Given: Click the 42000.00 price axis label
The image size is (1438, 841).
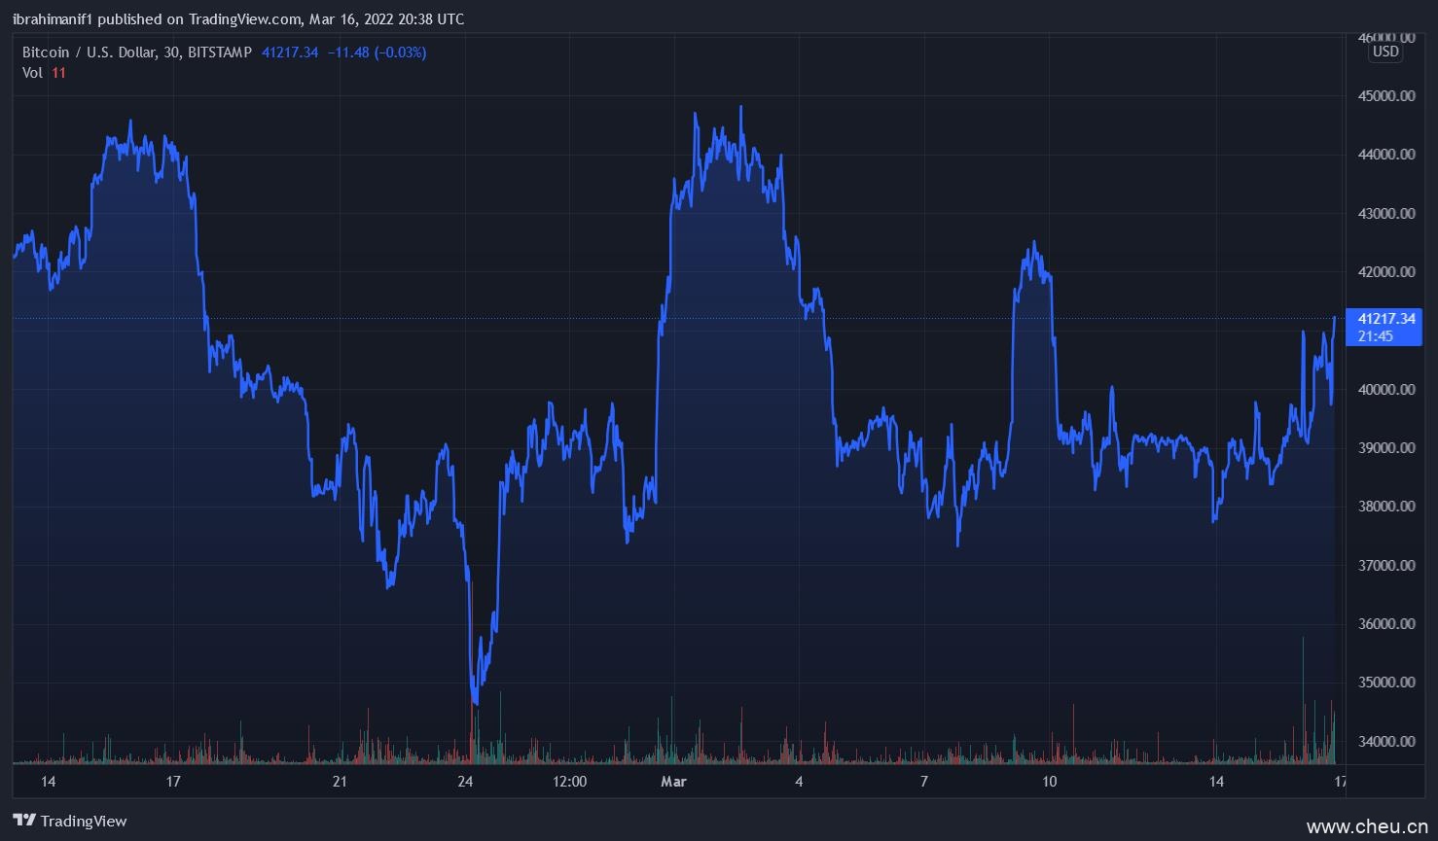Looking at the screenshot, I should 1386,272.
